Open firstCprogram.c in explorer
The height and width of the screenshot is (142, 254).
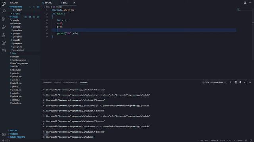point(19,60)
